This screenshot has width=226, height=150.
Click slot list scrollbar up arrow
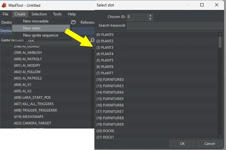click(x=220, y=34)
